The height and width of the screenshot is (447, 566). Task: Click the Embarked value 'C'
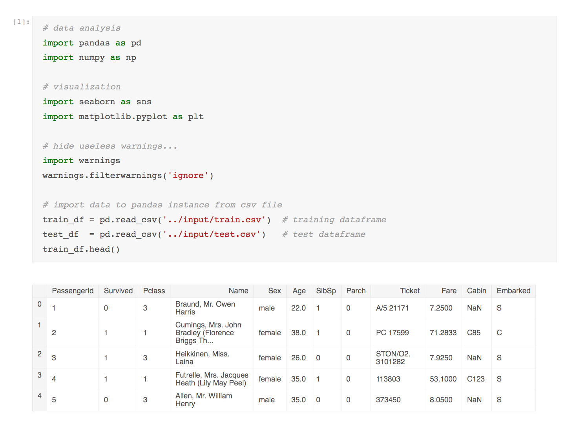click(x=499, y=333)
